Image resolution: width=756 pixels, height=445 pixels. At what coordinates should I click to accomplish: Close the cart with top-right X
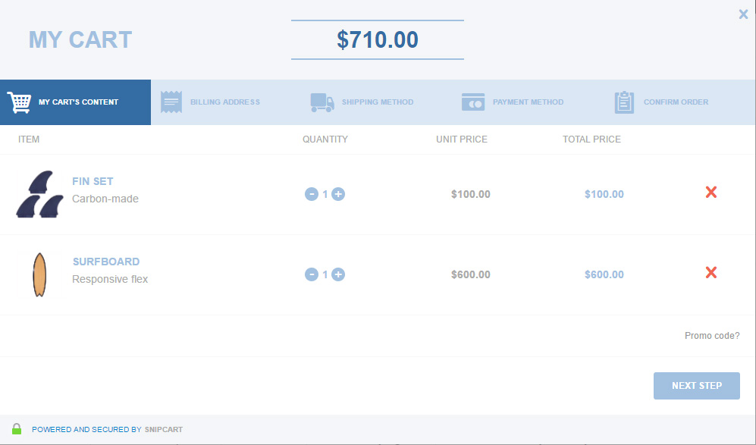click(743, 14)
